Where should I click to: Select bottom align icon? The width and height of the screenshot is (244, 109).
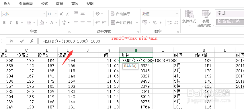coord(89,15)
